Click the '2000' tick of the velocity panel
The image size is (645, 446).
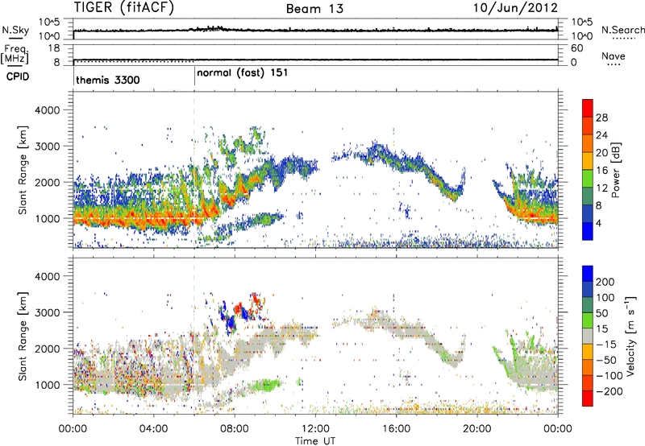coord(47,349)
